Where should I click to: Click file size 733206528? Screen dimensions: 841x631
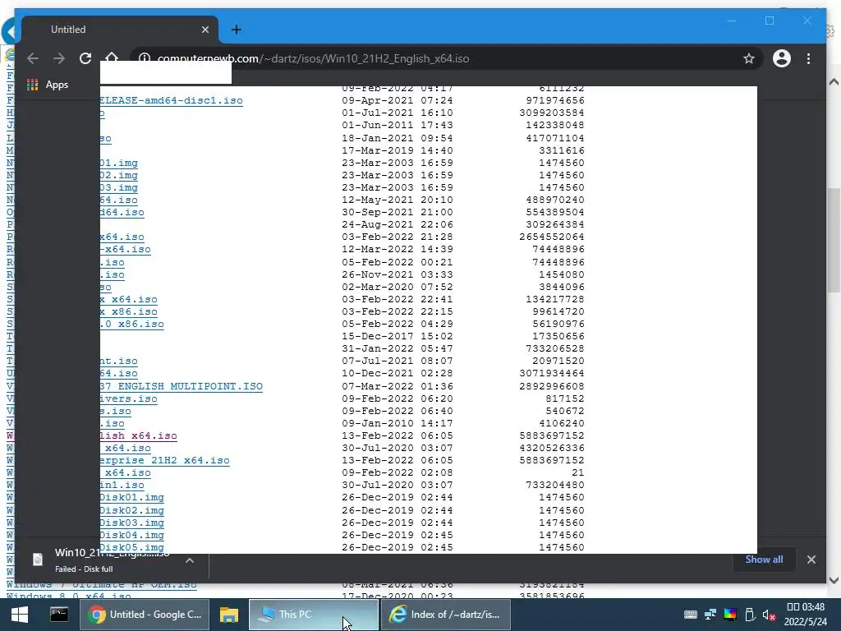pos(555,348)
